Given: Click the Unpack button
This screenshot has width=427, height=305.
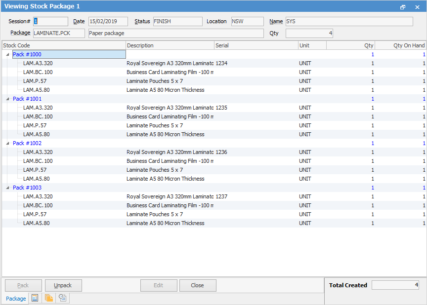Looking at the screenshot, I should pos(63,285).
